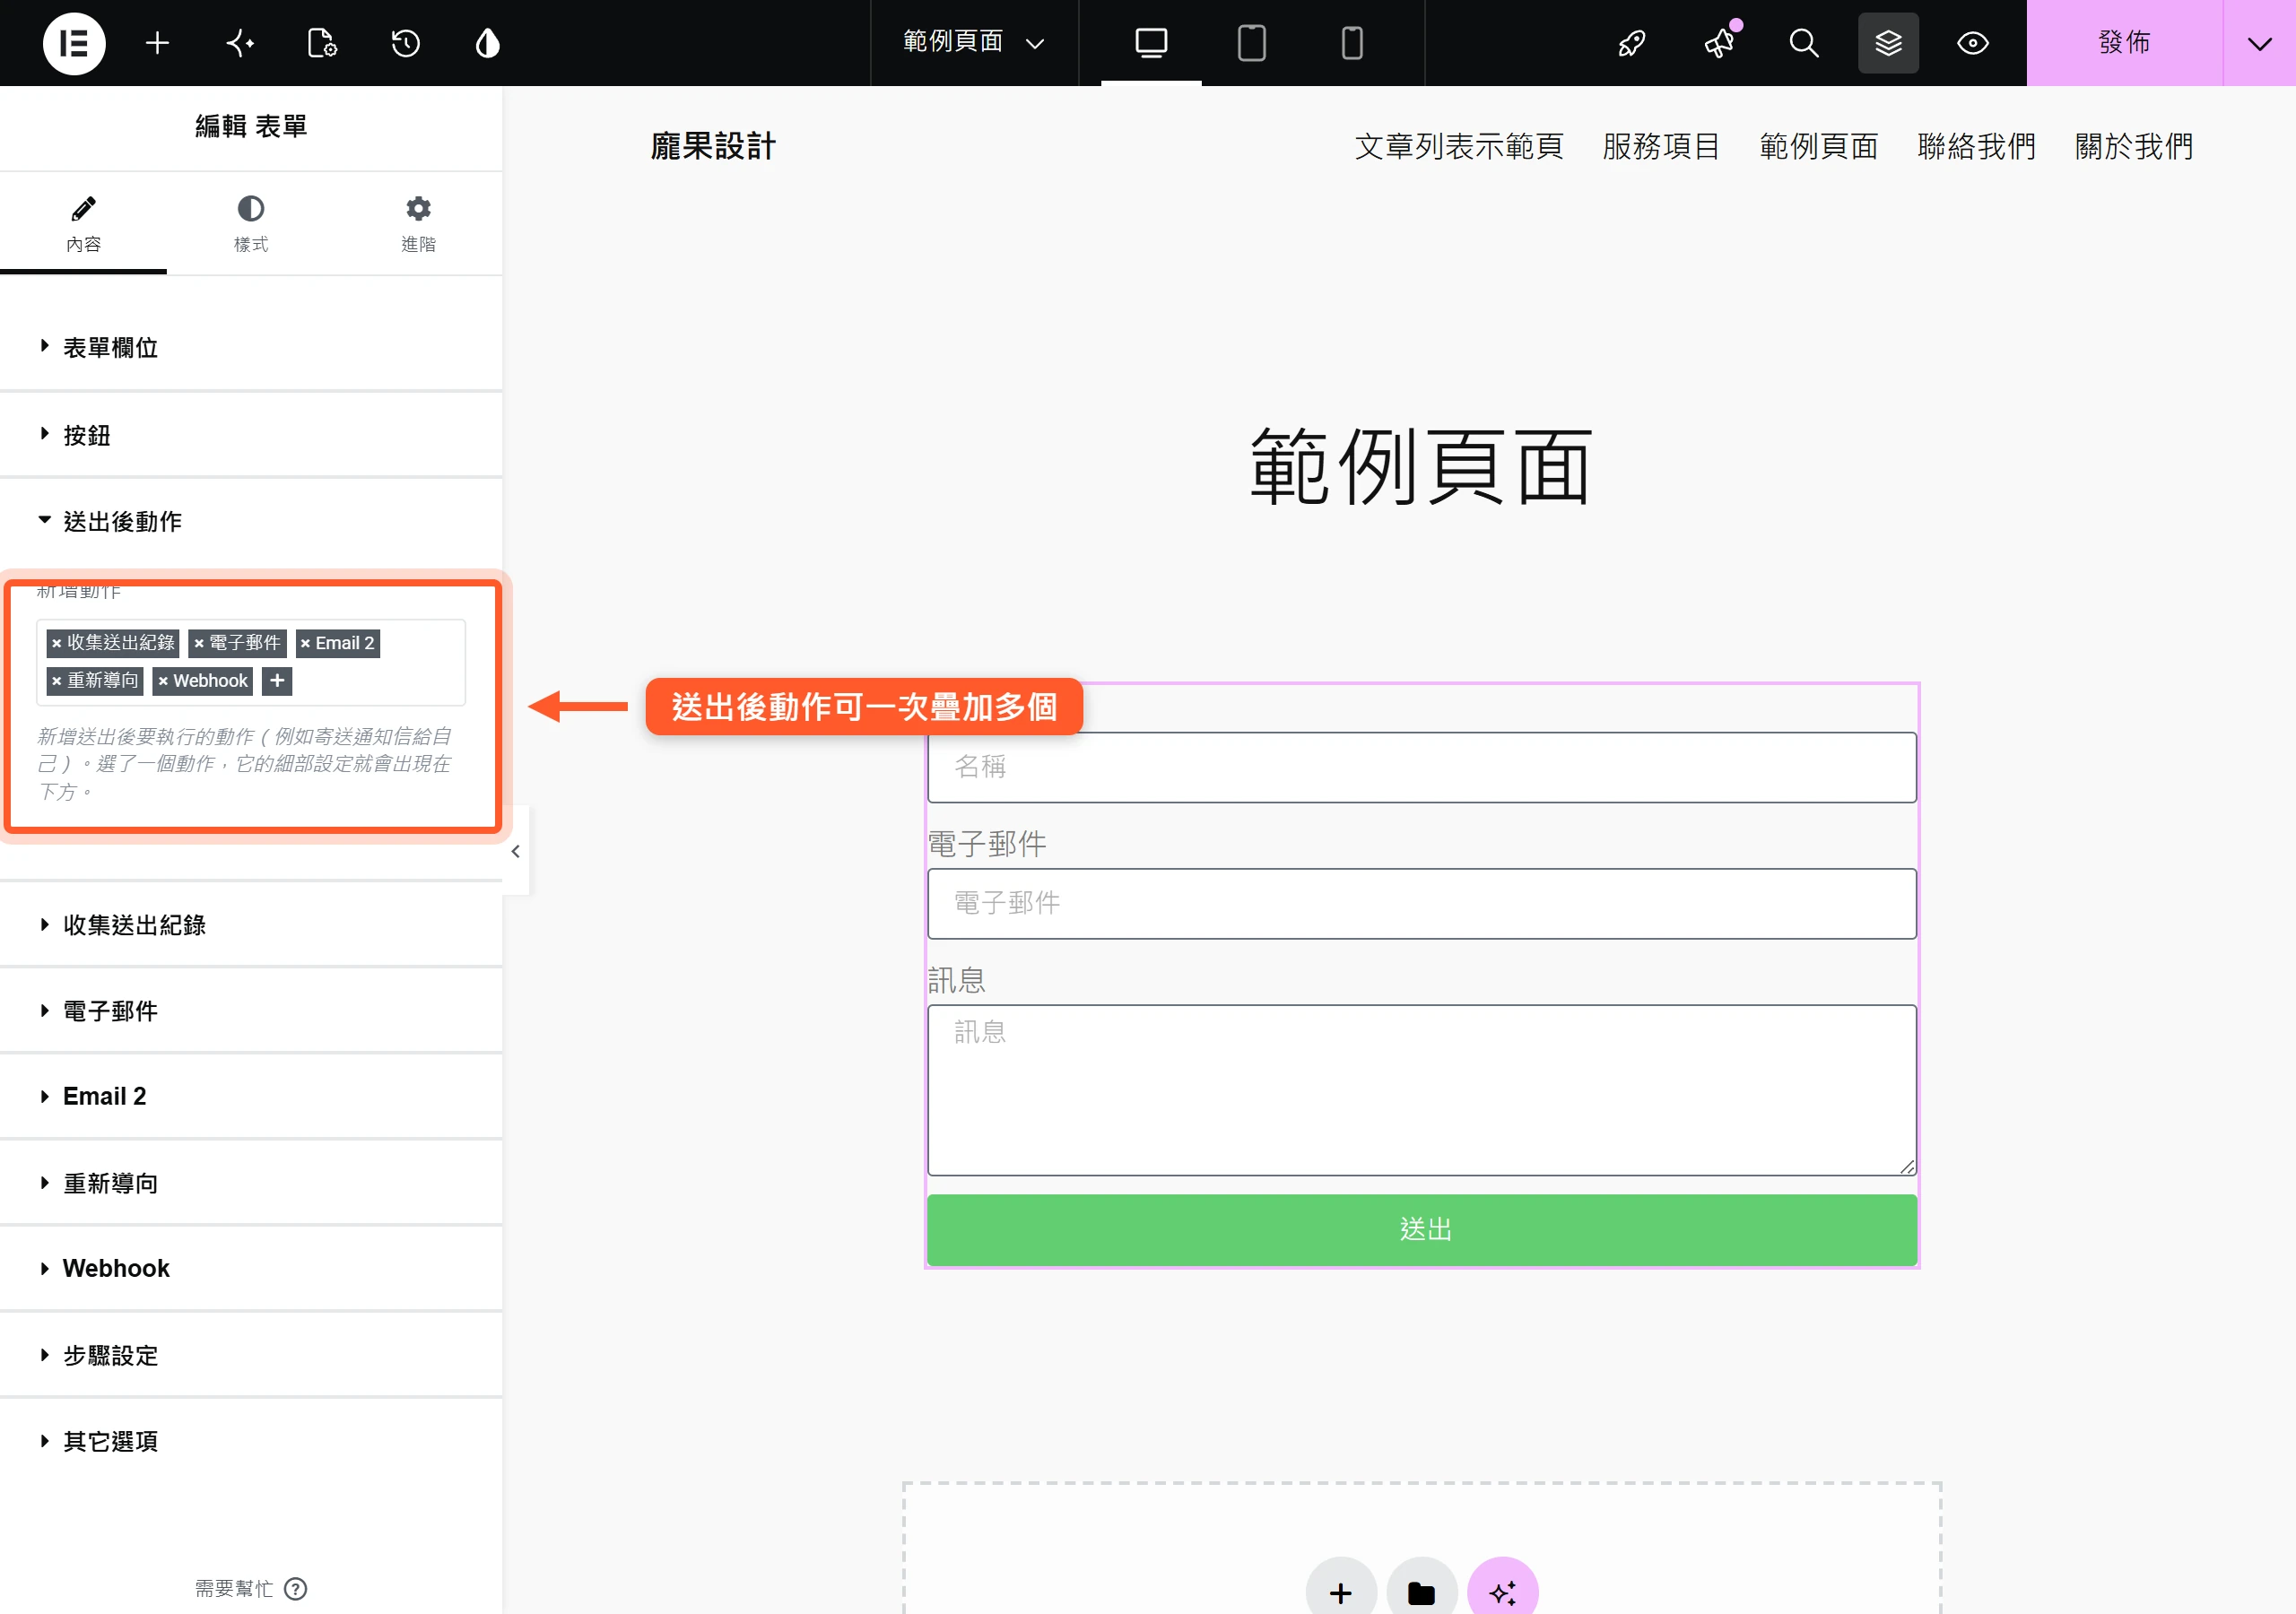Viewport: 2296px width, 1614px height.
Task: Open the What's New megaphone icon
Action: pyautogui.click(x=1720, y=43)
